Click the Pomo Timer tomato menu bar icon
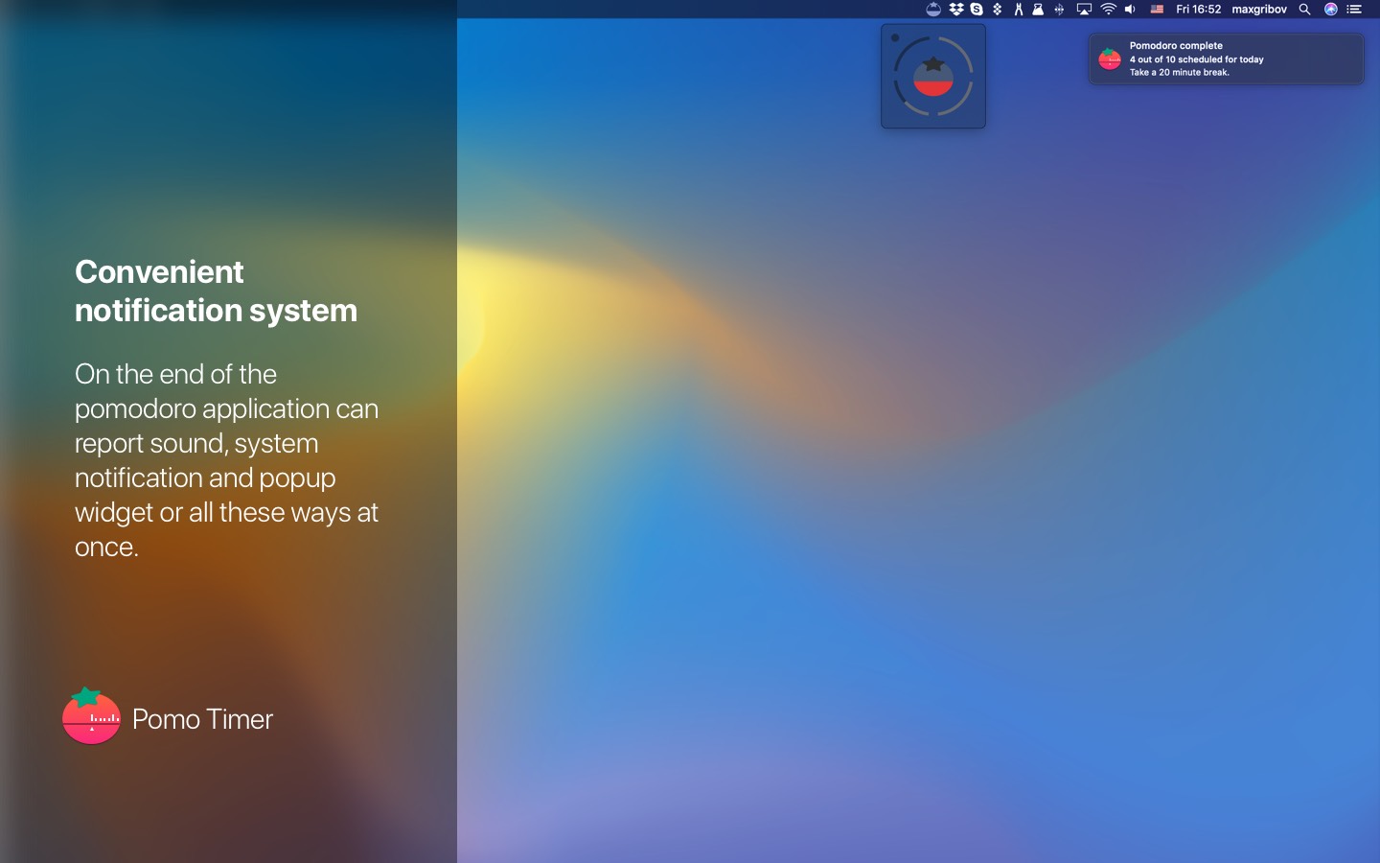The width and height of the screenshot is (1380, 863). (932, 10)
